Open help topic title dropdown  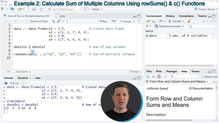177,81
